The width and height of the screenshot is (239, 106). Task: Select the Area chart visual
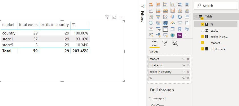click(x=158, y=11)
